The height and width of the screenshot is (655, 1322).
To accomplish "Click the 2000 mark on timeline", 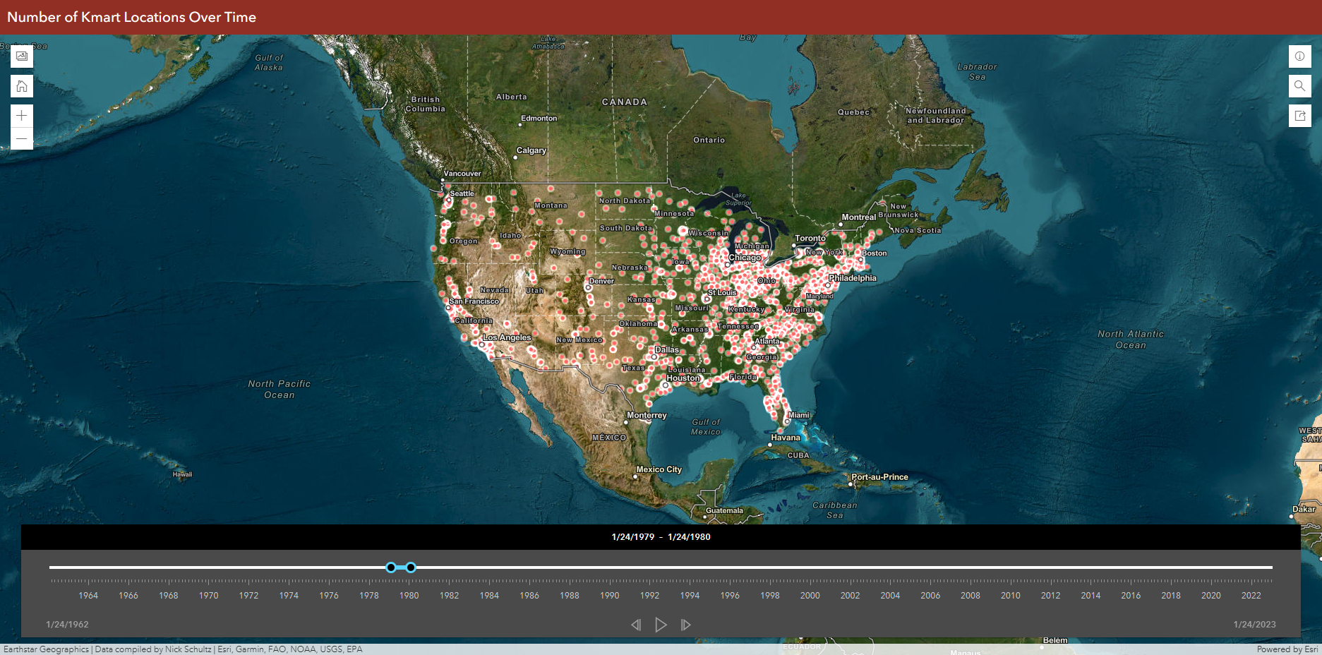I will (810, 596).
